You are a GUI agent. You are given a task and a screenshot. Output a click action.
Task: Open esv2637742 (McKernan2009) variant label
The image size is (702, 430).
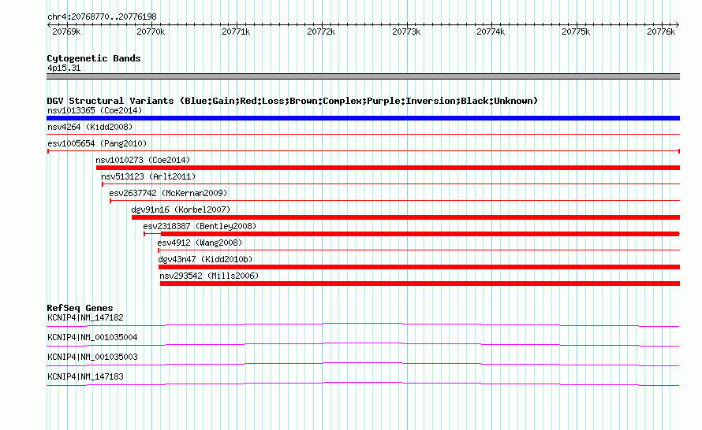coord(168,193)
